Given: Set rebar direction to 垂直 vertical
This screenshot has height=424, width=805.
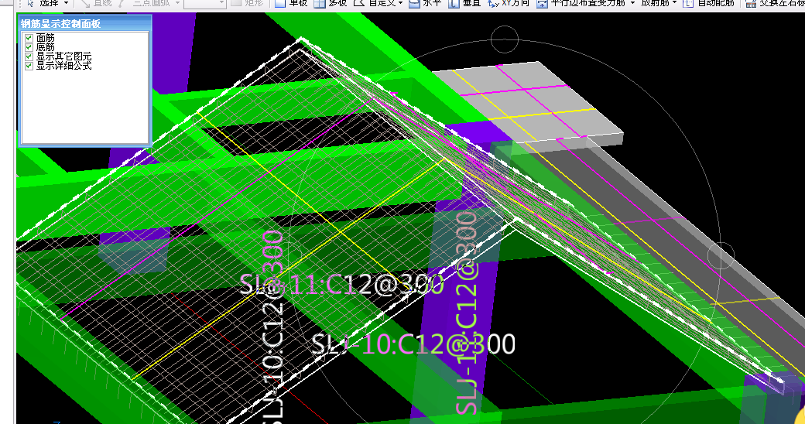Looking at the screenshot, I should (x=464, y=3).
